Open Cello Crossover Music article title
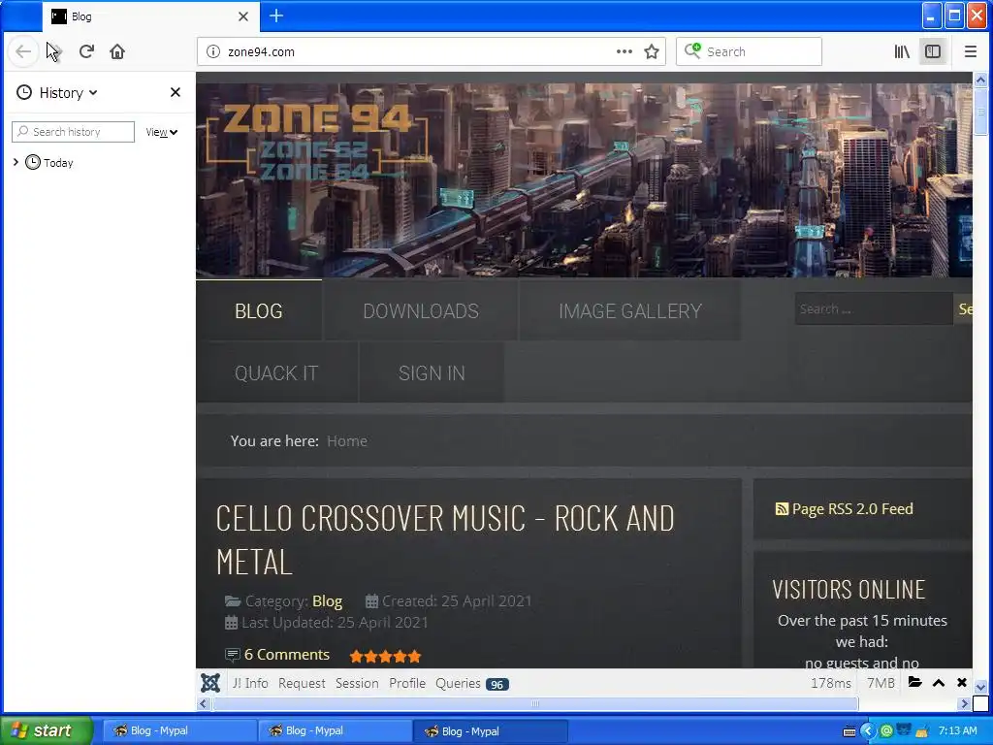 tap(445, 539)
